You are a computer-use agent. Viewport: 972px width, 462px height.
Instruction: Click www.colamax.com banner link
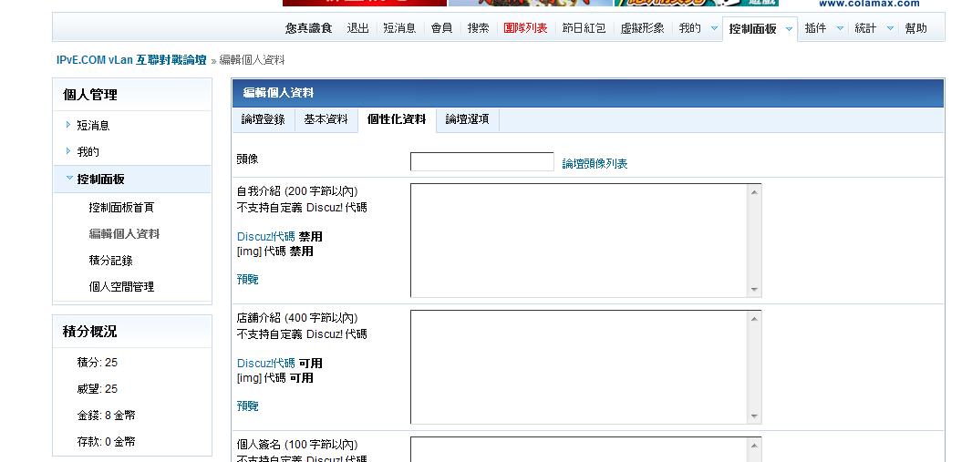pyautogui.click(x=869, y=4)
